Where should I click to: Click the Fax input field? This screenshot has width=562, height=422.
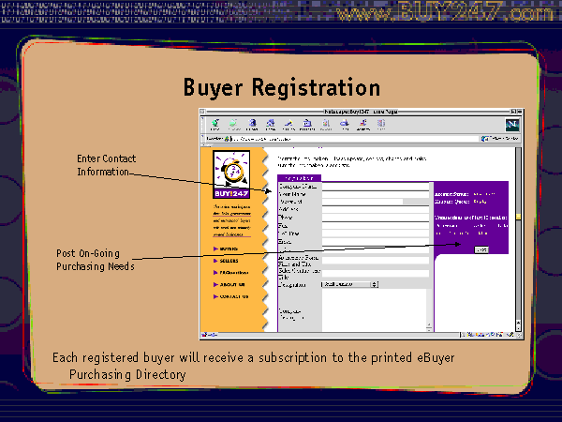click(x=376, y=226)
